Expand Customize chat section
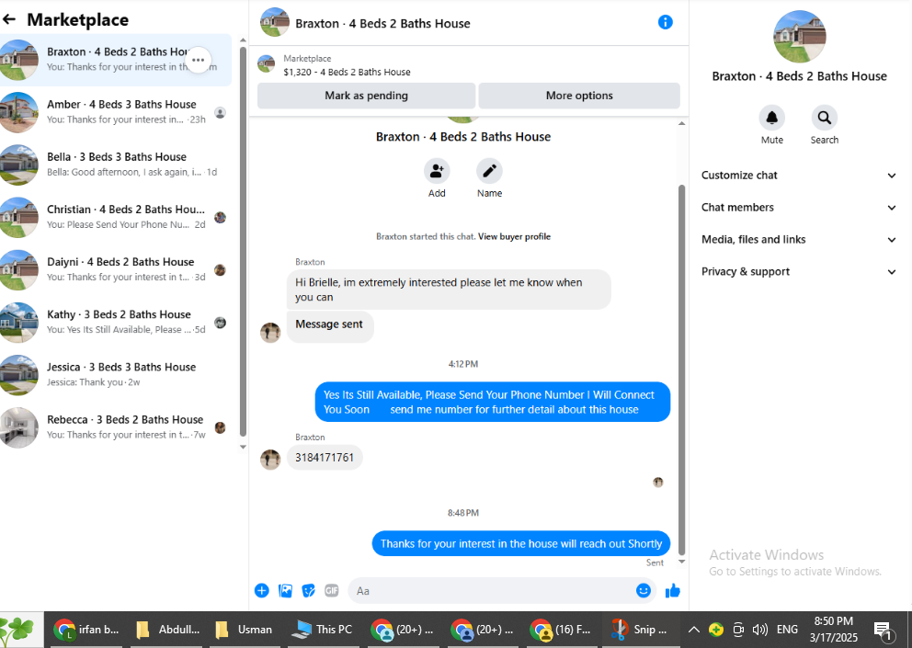 [799, 175]
